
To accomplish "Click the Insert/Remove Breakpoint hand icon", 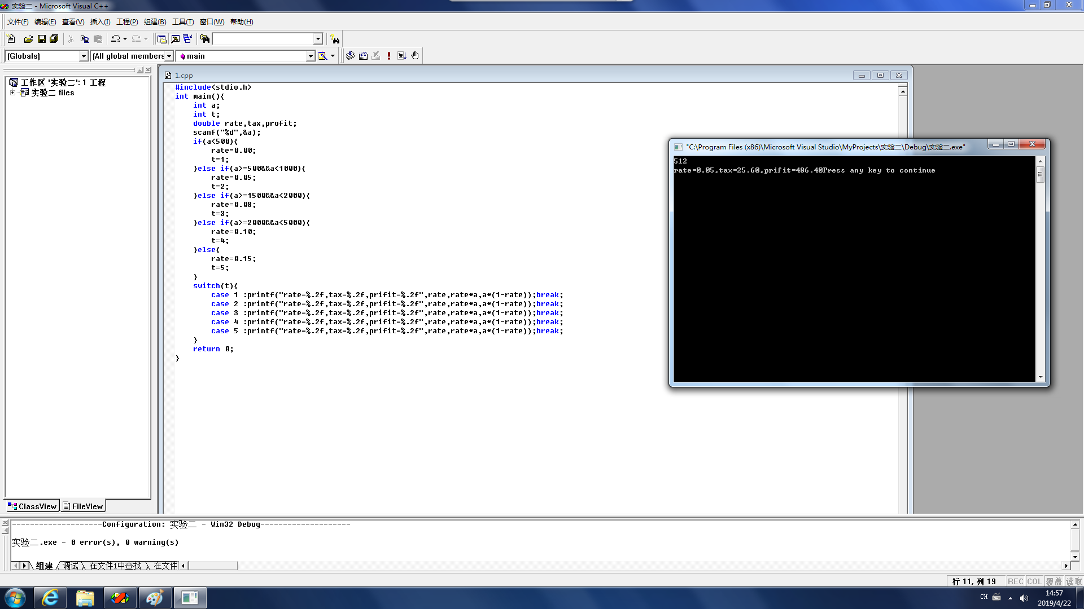I will click(x=415, y=56).
